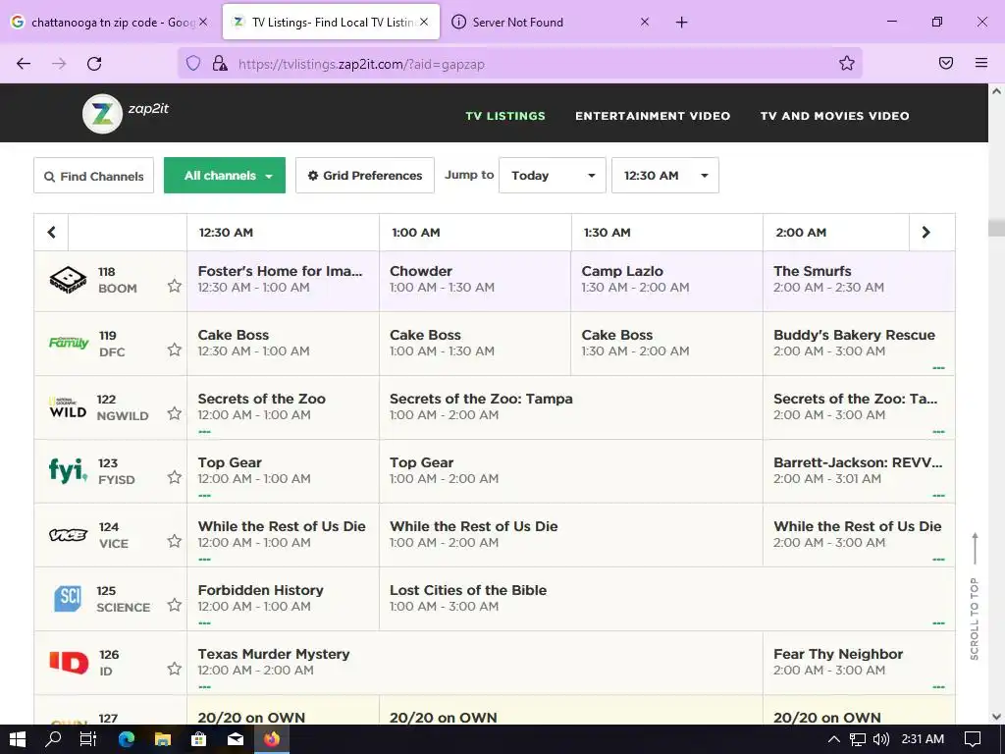The image size is (1005, 754).
Task: Favorite channel 119 DFC with star
Action: [x=175, y=350]
